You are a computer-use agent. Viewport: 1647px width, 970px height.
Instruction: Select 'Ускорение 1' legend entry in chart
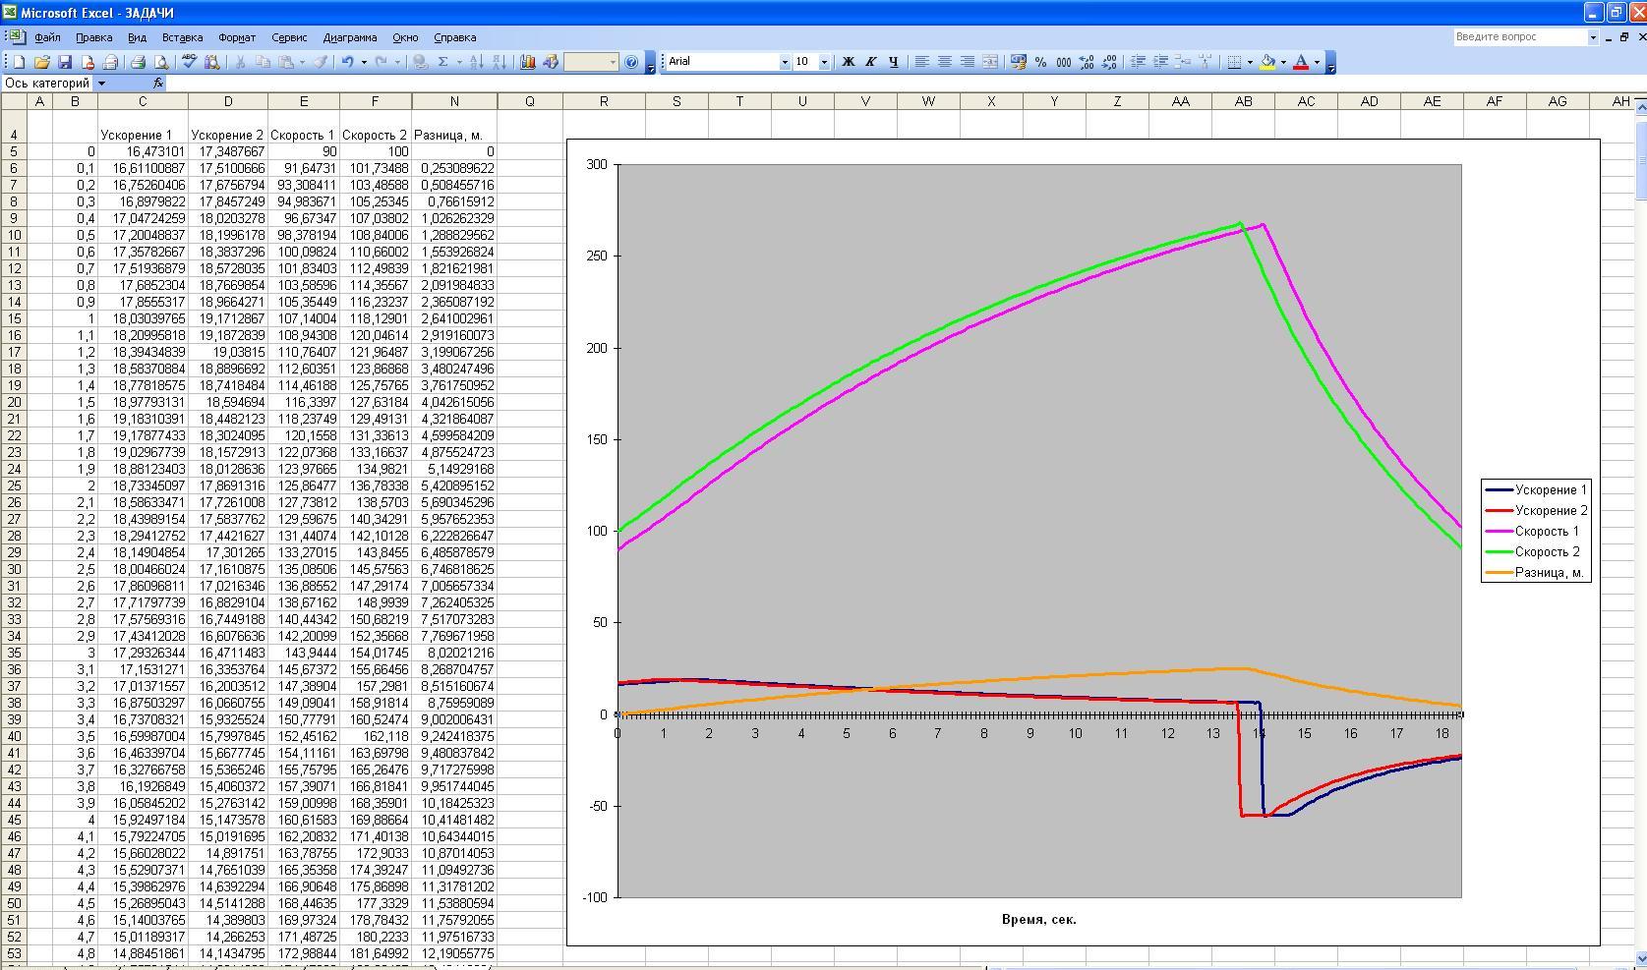point(1537,489)
